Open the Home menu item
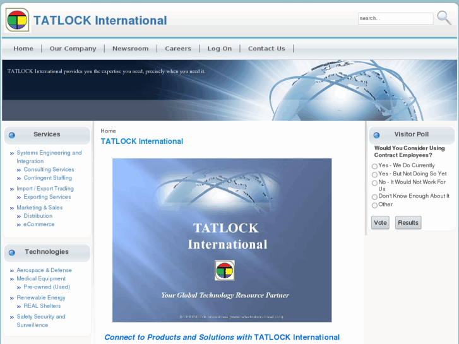459x344 pixels. tap(23, 49)
